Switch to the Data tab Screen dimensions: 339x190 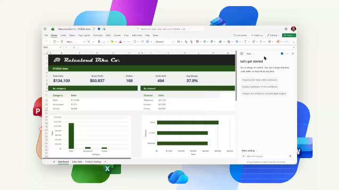pos(108,35)
